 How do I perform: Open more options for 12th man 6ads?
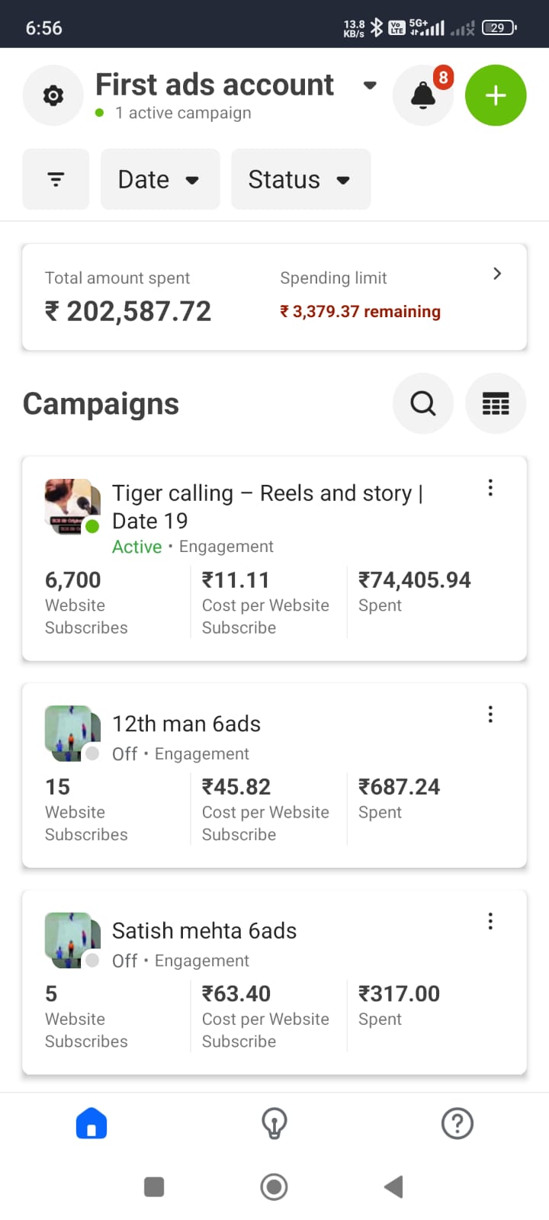click(490, 714)
